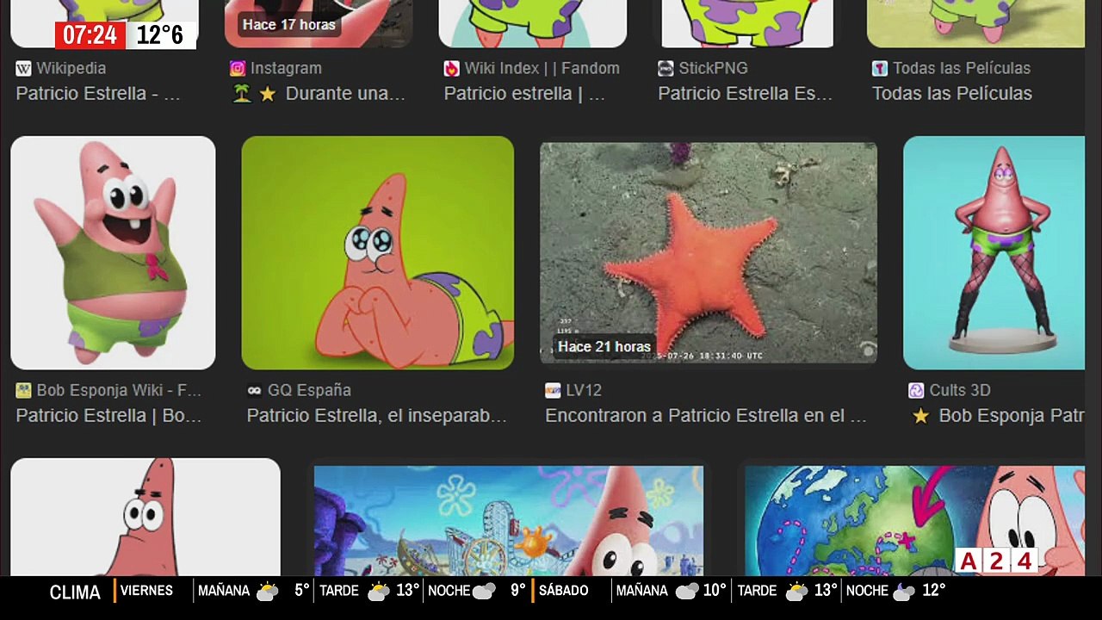This screenshot has height=620, width=1102.
Task: Click the StickPNG site icon
Action: point(666,68)
